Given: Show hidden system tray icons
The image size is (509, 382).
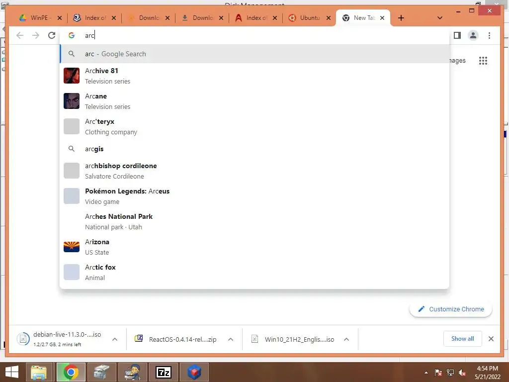Looking at the screenshot, I should [x=426, y=373].
